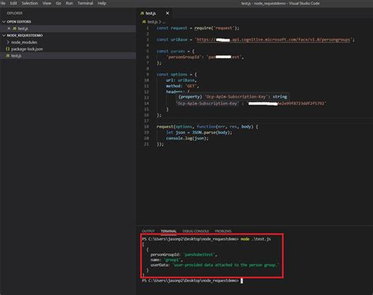Screen dimensions: 373x295
Task: Open the Edit menu
Action: coord(13,3)
